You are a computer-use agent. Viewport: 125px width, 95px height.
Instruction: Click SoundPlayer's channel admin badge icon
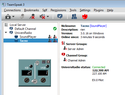pos(50,37)
